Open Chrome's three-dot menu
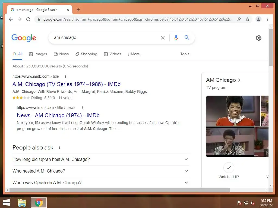The image size is (278, 208). click(x=267, y=19)
